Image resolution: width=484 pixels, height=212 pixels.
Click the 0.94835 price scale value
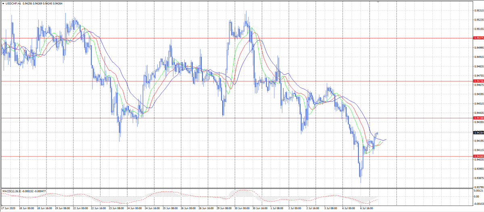pos(479,66)
